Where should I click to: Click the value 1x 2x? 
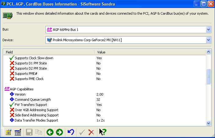[x=101, y=120]
